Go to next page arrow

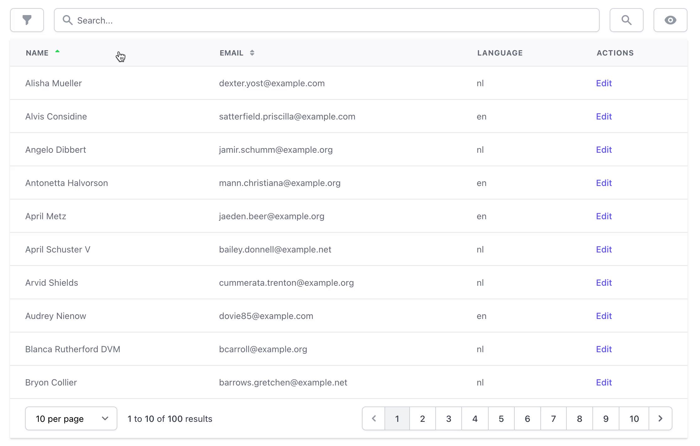(x=660, y=418)
